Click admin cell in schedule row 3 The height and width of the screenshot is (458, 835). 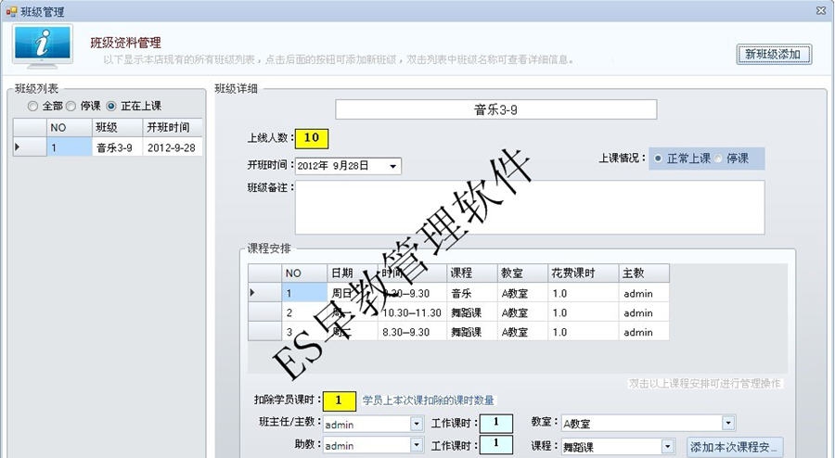click(x=644, y=332)
